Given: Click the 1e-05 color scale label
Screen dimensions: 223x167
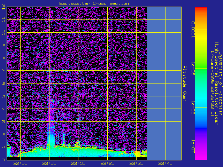Looking at the screenshot, I should point(193,68).
